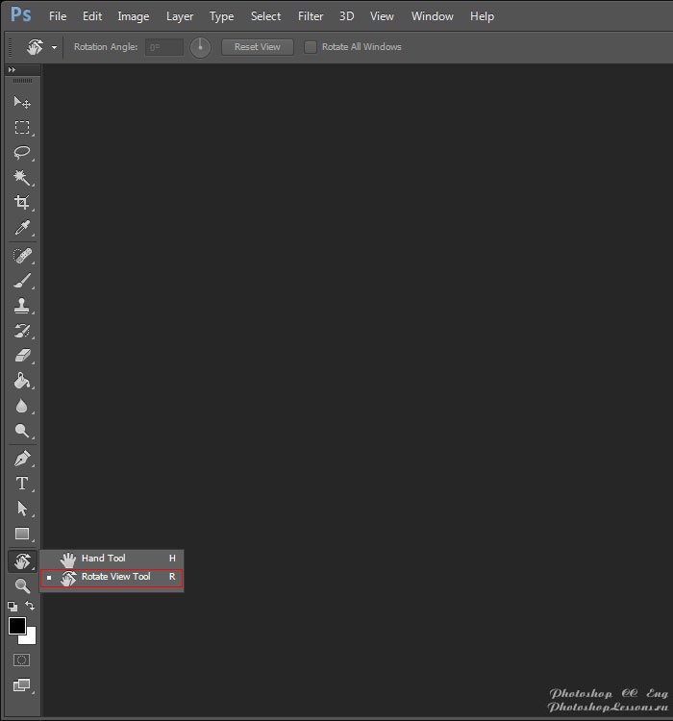Choose Hand Tool from flyout menu
Screen dimensions: 673x721
[x=103, y=559]
